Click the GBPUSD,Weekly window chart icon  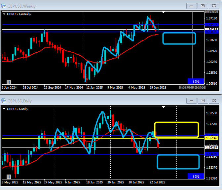click(x=4, y=6)
